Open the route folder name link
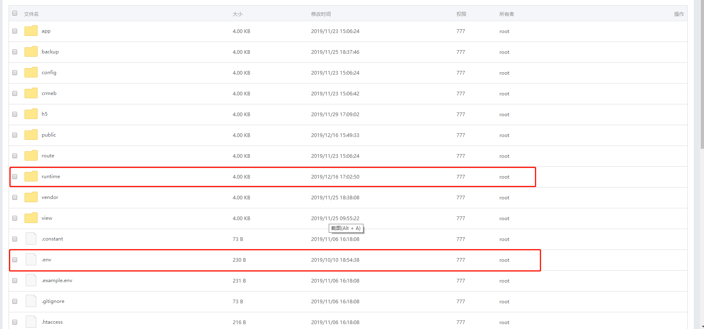This screenshot has width=704, height=329. [48, 156]
